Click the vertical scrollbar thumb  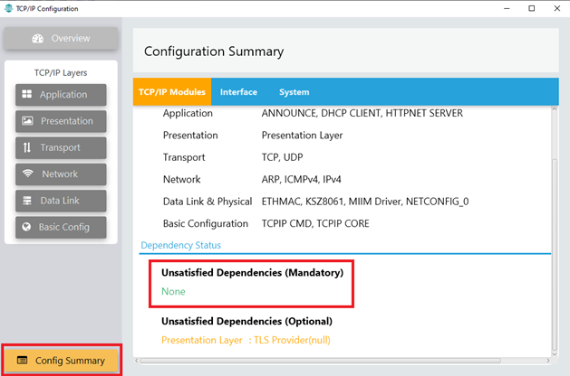[x=555, y=254]
